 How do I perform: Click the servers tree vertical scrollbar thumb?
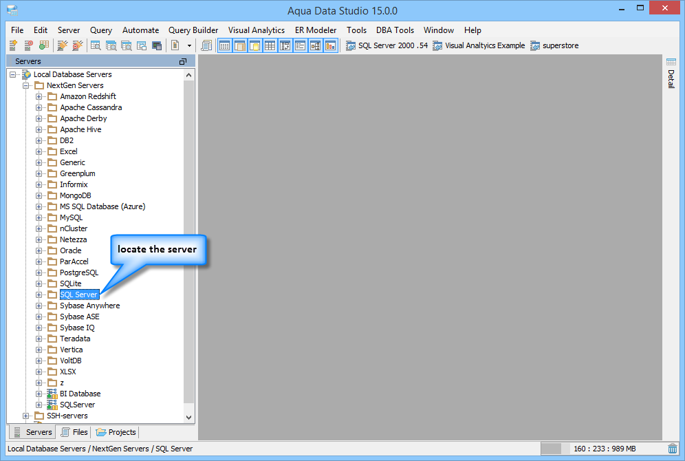click(188, 242)
